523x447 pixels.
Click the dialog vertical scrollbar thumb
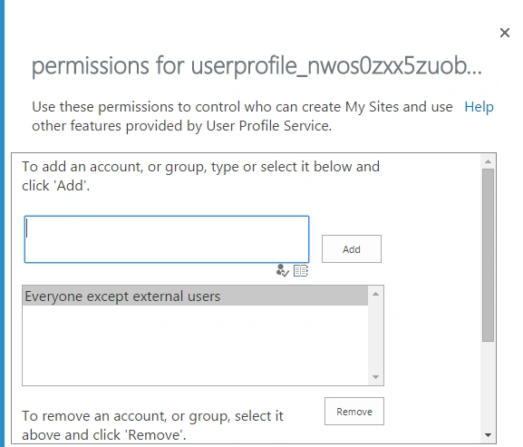click(x=488, y=255)
